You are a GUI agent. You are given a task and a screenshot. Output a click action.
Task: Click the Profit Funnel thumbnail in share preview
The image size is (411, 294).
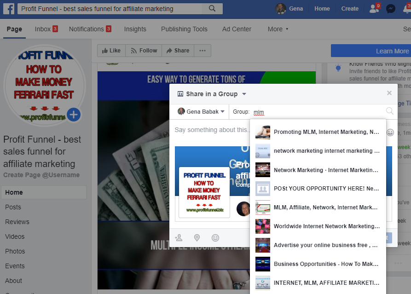click(204, 193)
